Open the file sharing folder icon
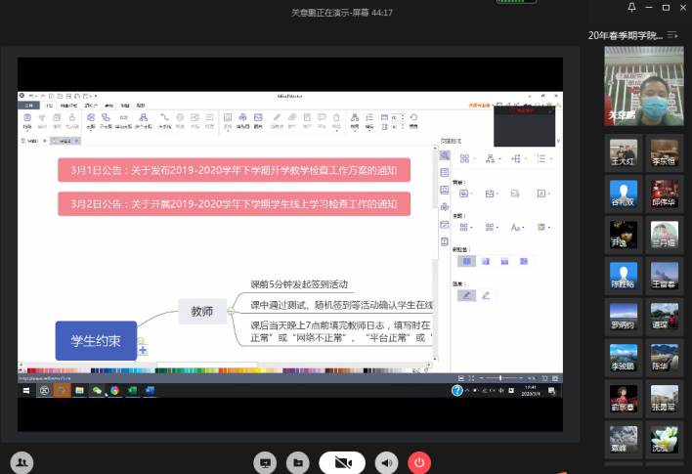This screenshot has width=692, height=474. 297,461
